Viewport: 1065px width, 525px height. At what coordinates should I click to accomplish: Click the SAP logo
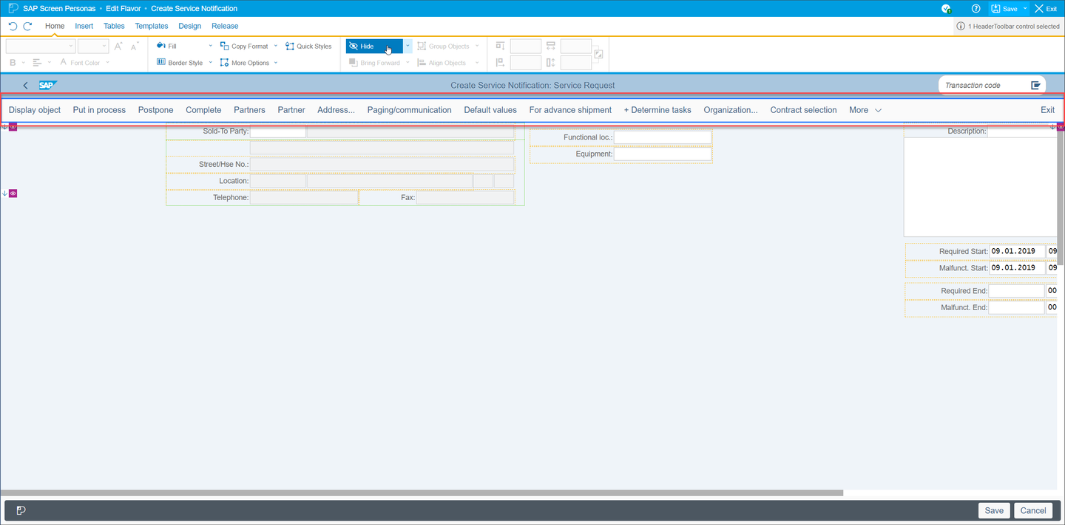point(48,85)
